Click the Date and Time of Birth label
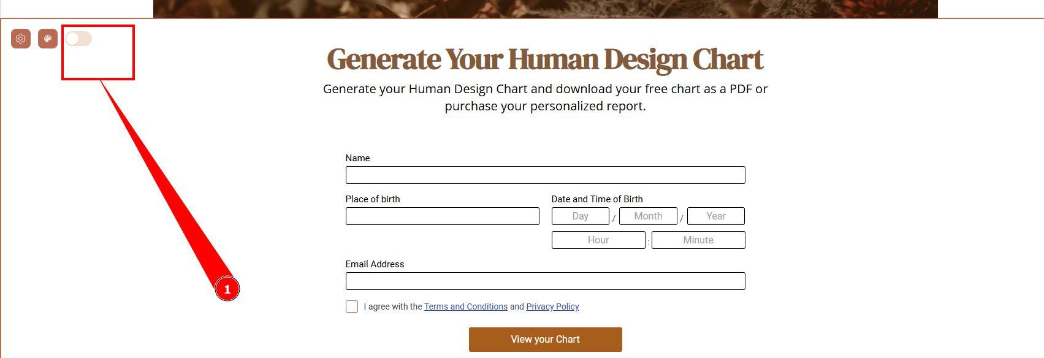Screen dimensions: 1044x358 597,199
